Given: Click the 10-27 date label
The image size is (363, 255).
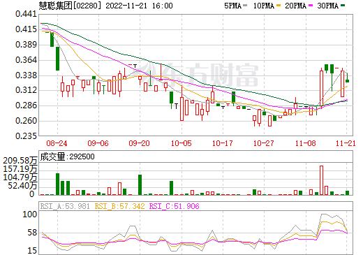Looking at the screenshot, I should [264, 143].
